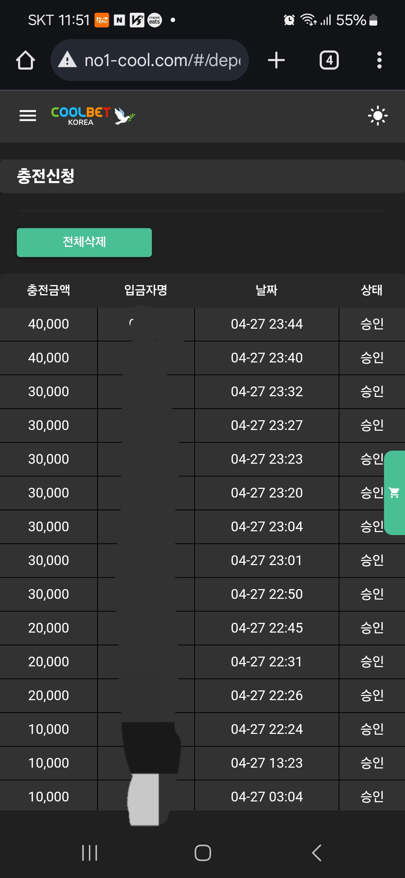Screen dimensions: 405x878
Task: Go to the browser home page
Action: (25, 60)
